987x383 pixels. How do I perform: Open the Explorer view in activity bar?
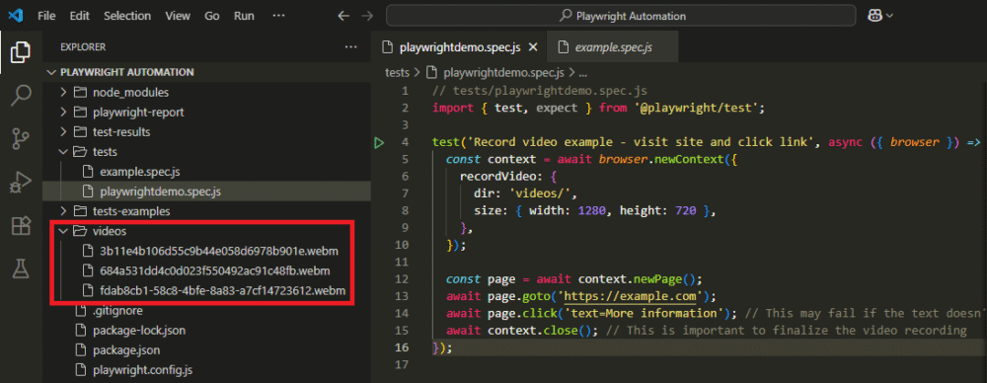pos(21,51)
